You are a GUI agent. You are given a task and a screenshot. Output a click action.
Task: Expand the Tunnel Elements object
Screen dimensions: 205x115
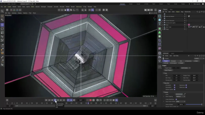(163, 20)
